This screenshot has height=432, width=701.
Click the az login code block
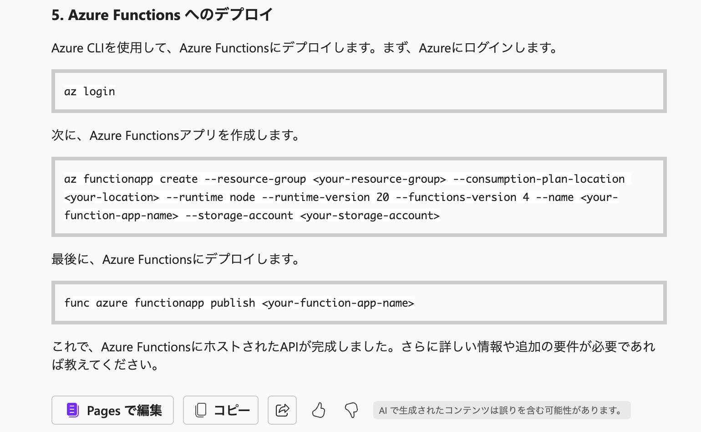[x=359, y=91]
